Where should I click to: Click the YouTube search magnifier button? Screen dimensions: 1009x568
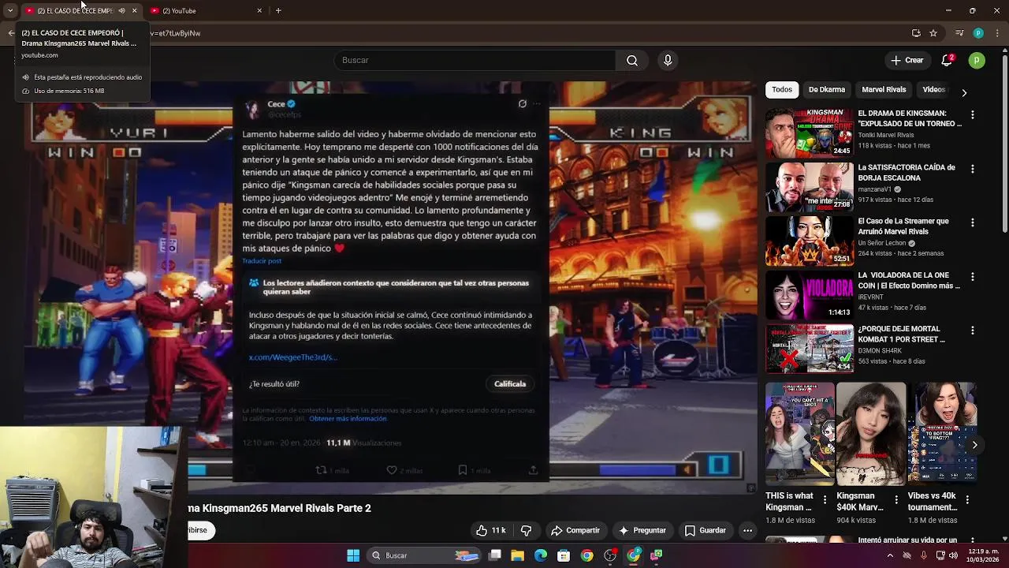(x=632, y=60)
